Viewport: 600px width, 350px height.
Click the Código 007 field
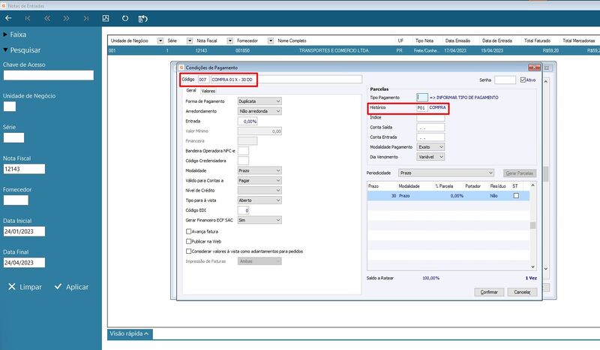[x=203, y=80]
